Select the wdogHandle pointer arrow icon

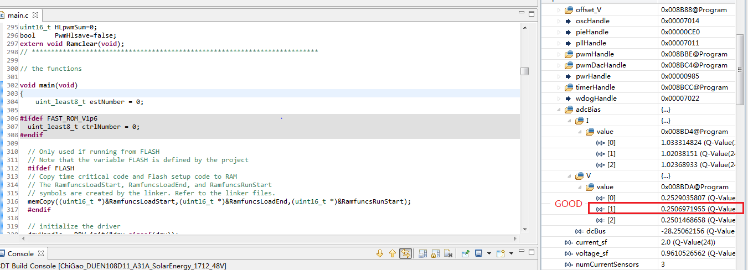pos(569,98)
